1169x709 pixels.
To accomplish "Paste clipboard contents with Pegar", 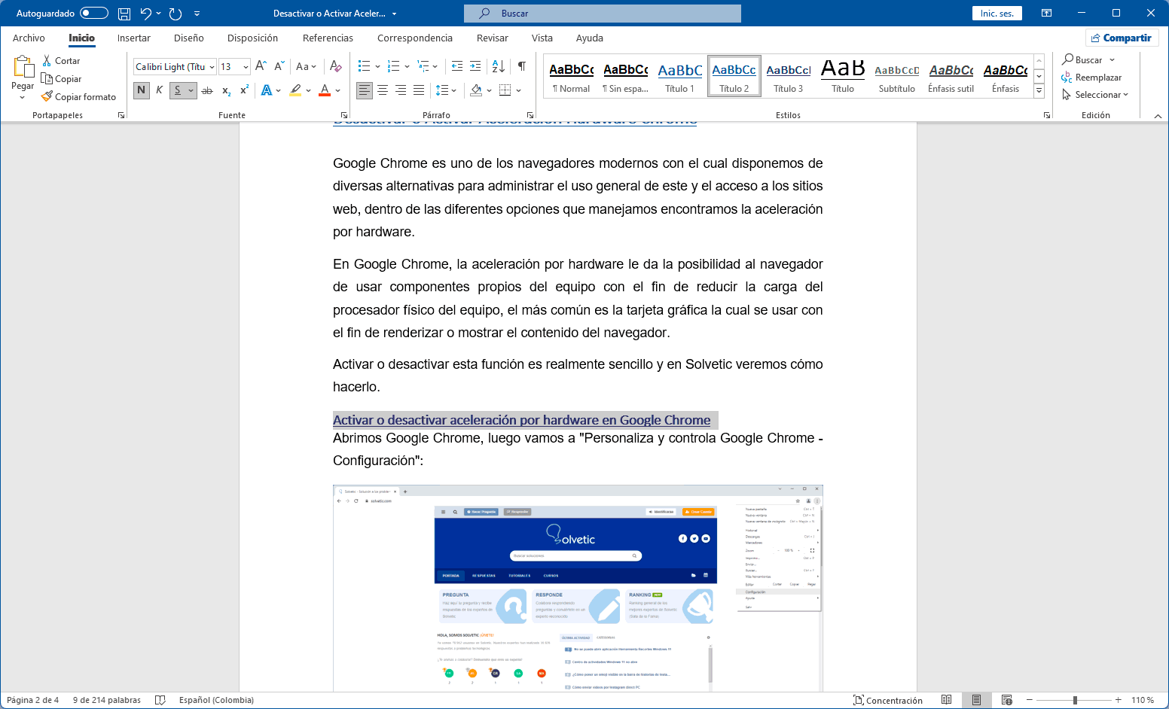I will (23, 78).
